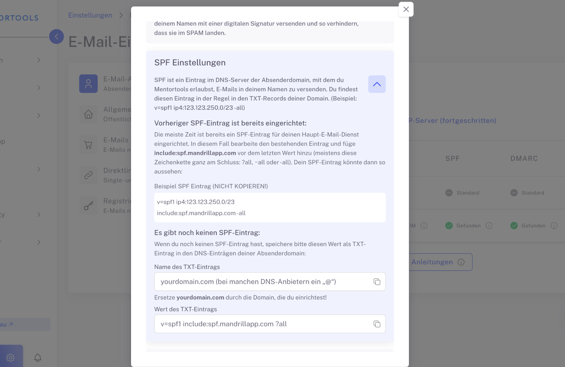The image size is (565, 367).
Task: Show info beside the cut-off IM status
Action: [424, 226]
